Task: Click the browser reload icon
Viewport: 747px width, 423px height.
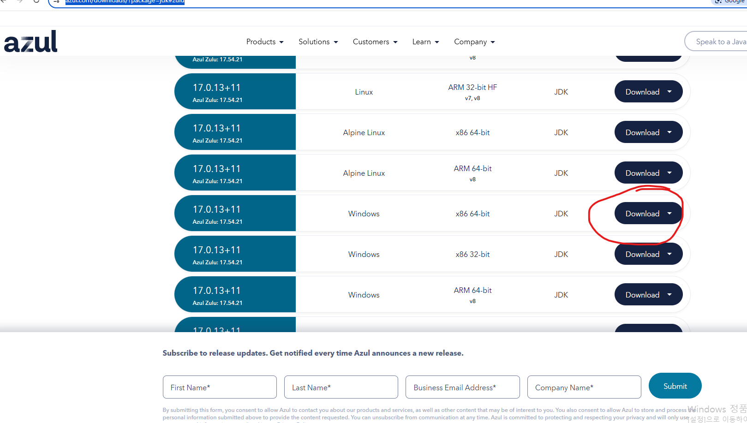Action: point(36,1)
